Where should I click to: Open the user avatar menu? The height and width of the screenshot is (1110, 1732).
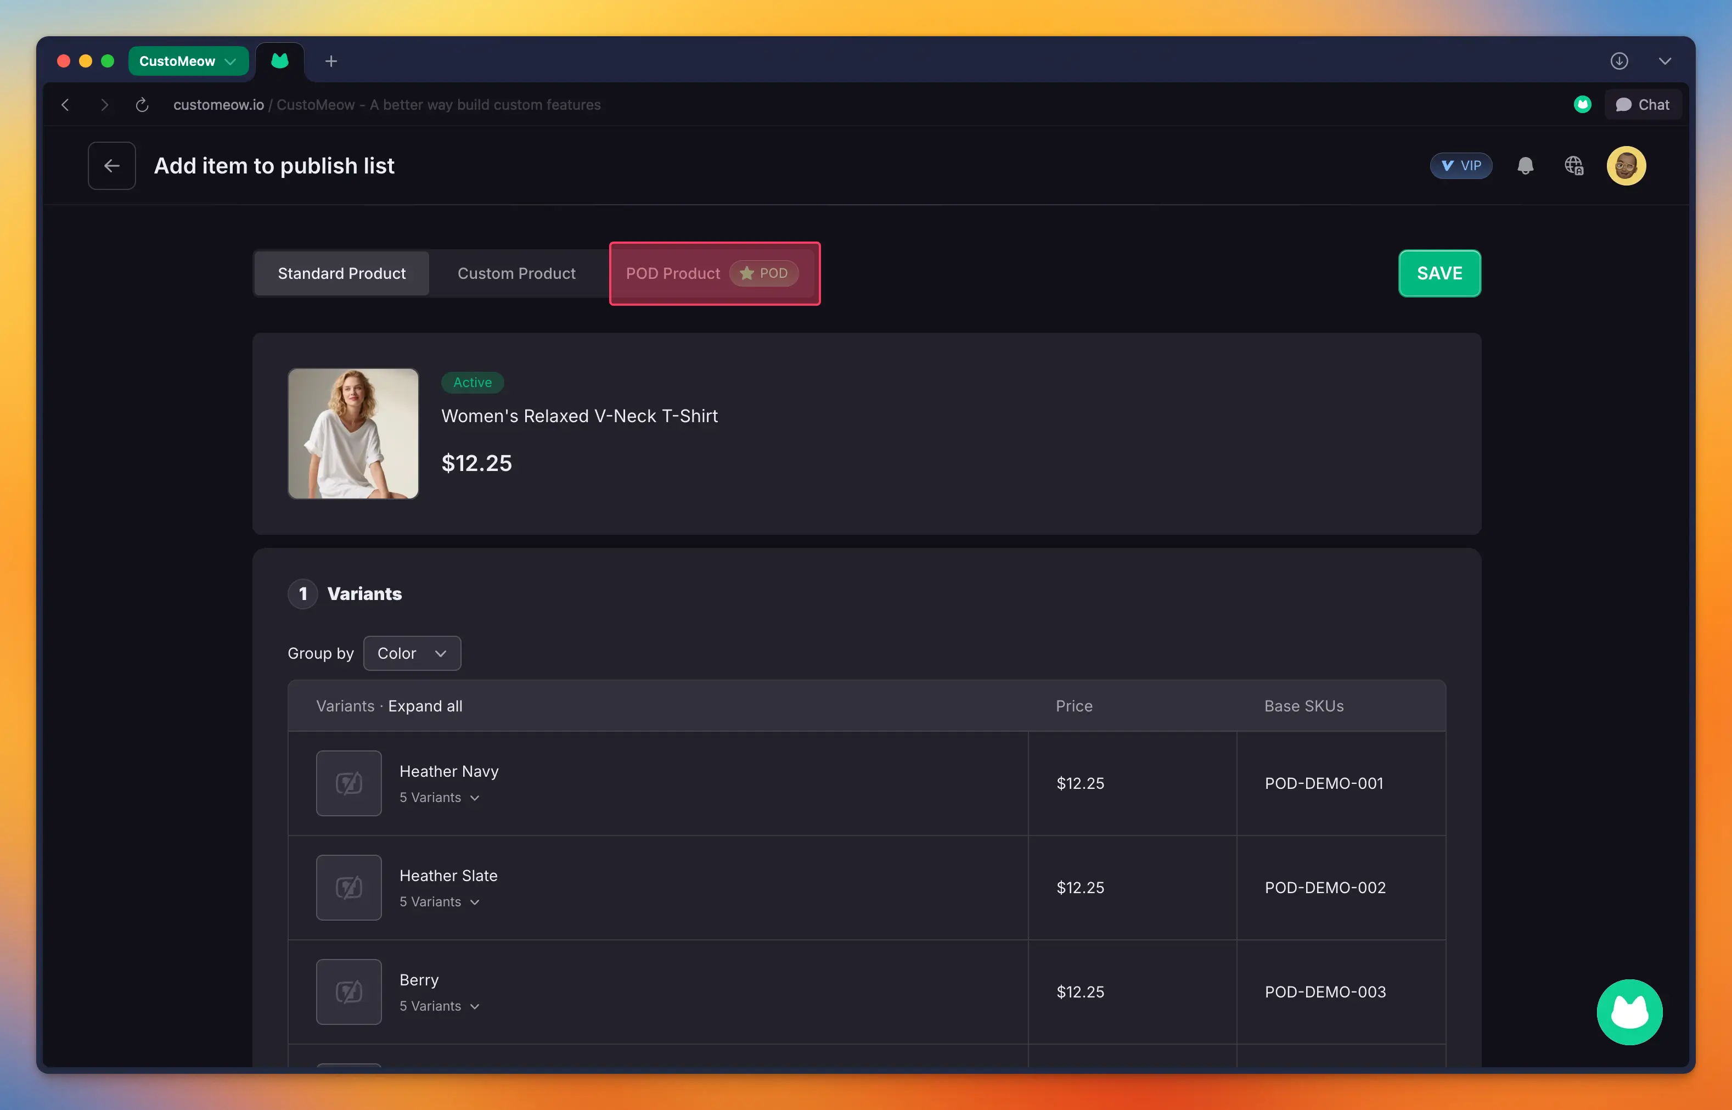pos(1626,166)
